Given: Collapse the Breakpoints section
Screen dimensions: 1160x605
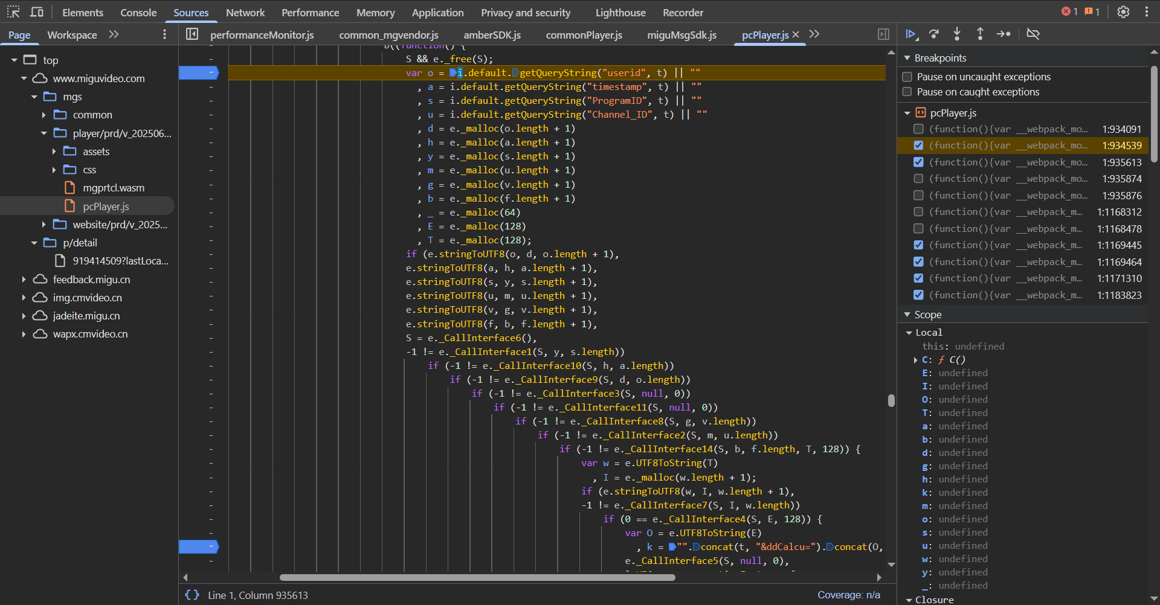Looking at the screenshot, I should click(907, 58).
